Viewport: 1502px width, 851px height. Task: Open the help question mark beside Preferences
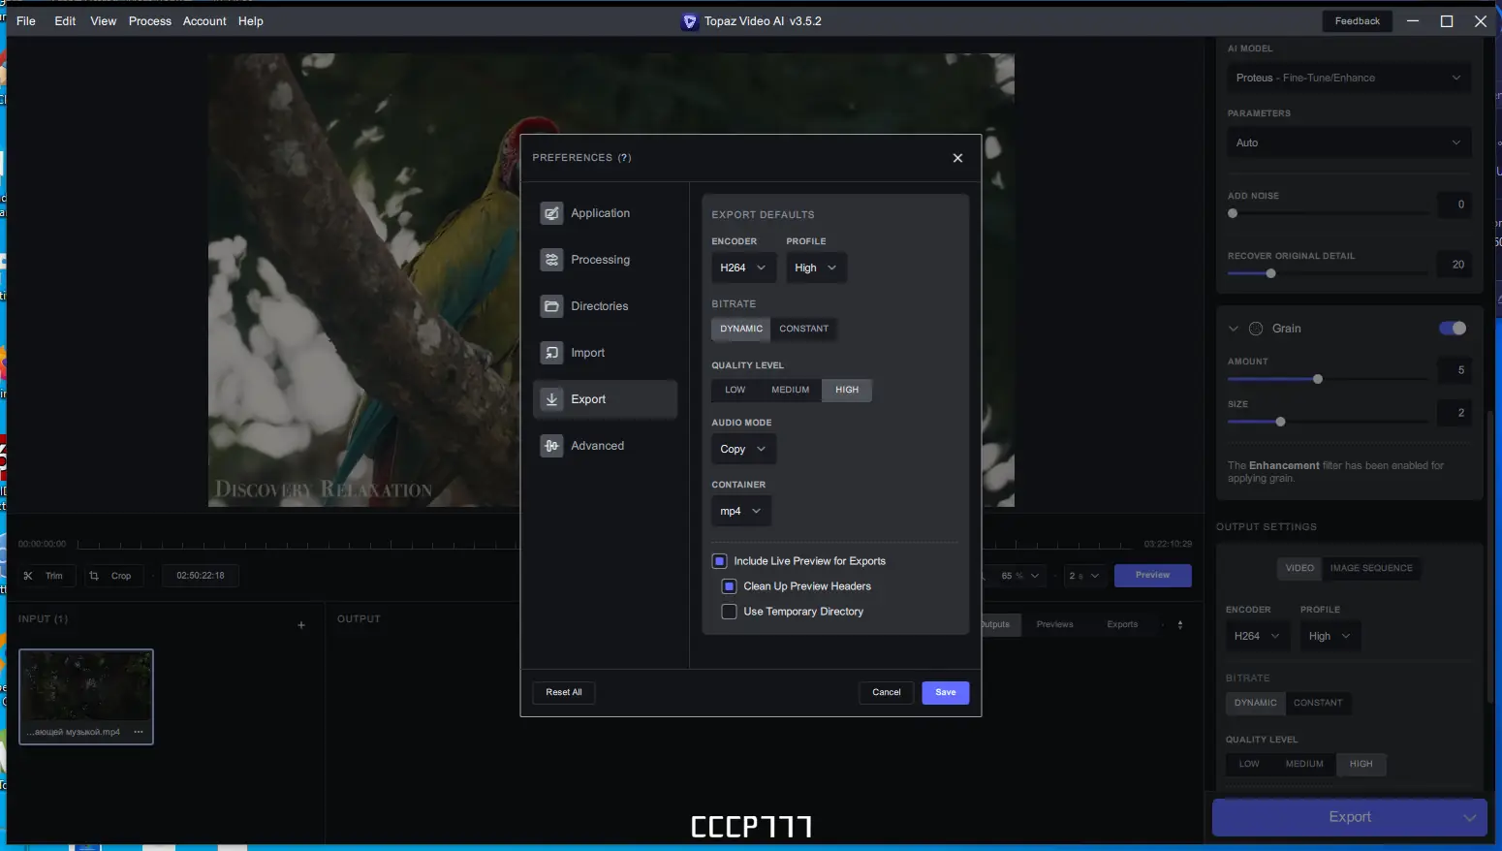(625, 158)
